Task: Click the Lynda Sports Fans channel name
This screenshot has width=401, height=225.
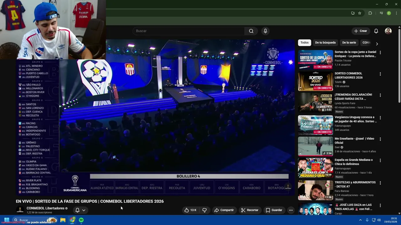Action: tap(345, 103)
